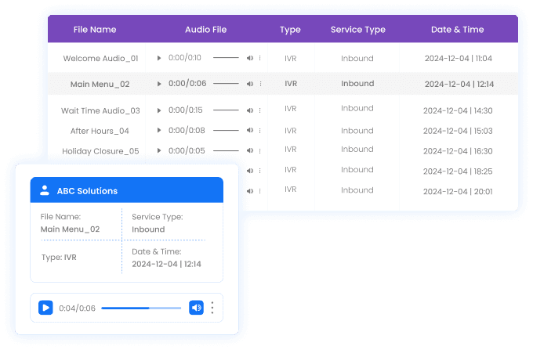Image resolution: width=533 pixels, height=350 pixels.
Task: Toggle the blue speaker button in the card player
Action: [196, 308]
